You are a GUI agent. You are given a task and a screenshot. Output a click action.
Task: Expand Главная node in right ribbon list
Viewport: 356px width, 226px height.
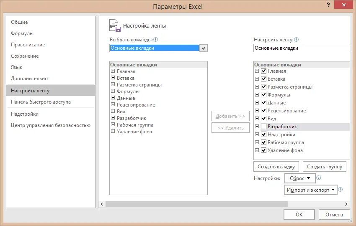[x=257, y=71]
